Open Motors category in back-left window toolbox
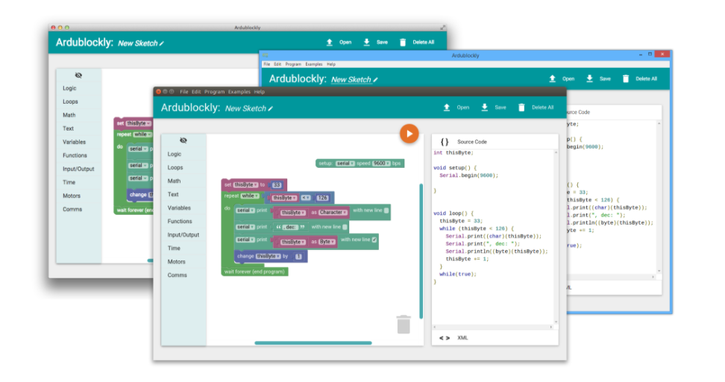 71,195
